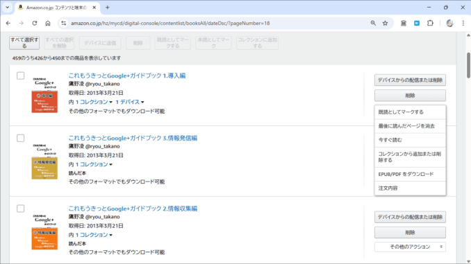Open その他のアクション dropdown for 2.情報収集編

point(410,247)
